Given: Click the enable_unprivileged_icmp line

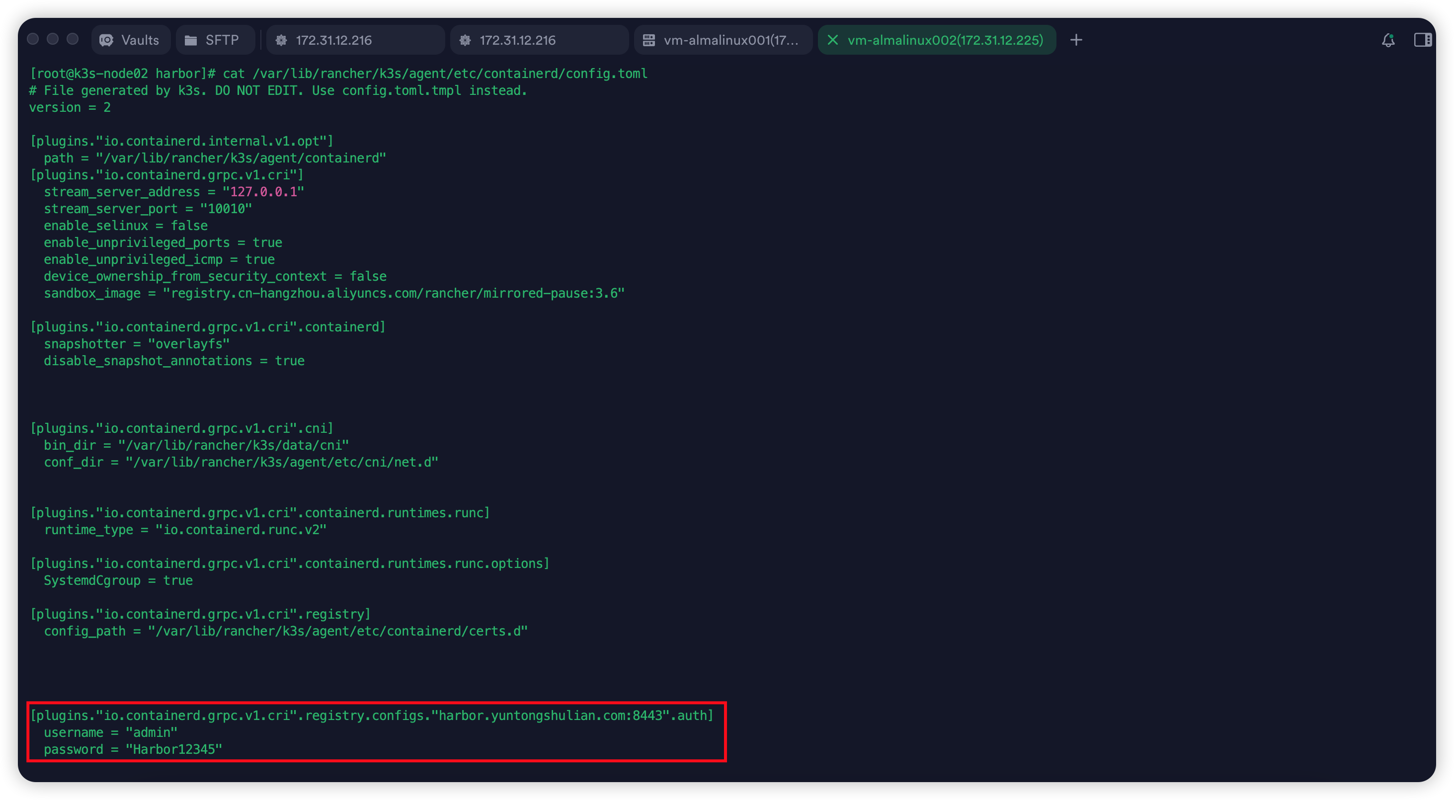Looking at the screenshot, I should point(159,260).
